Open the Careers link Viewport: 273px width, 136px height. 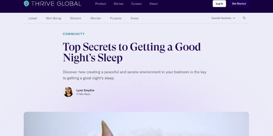click(136, 4)
